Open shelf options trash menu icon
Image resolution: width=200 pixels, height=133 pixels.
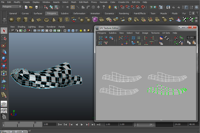tap(197, 13)
